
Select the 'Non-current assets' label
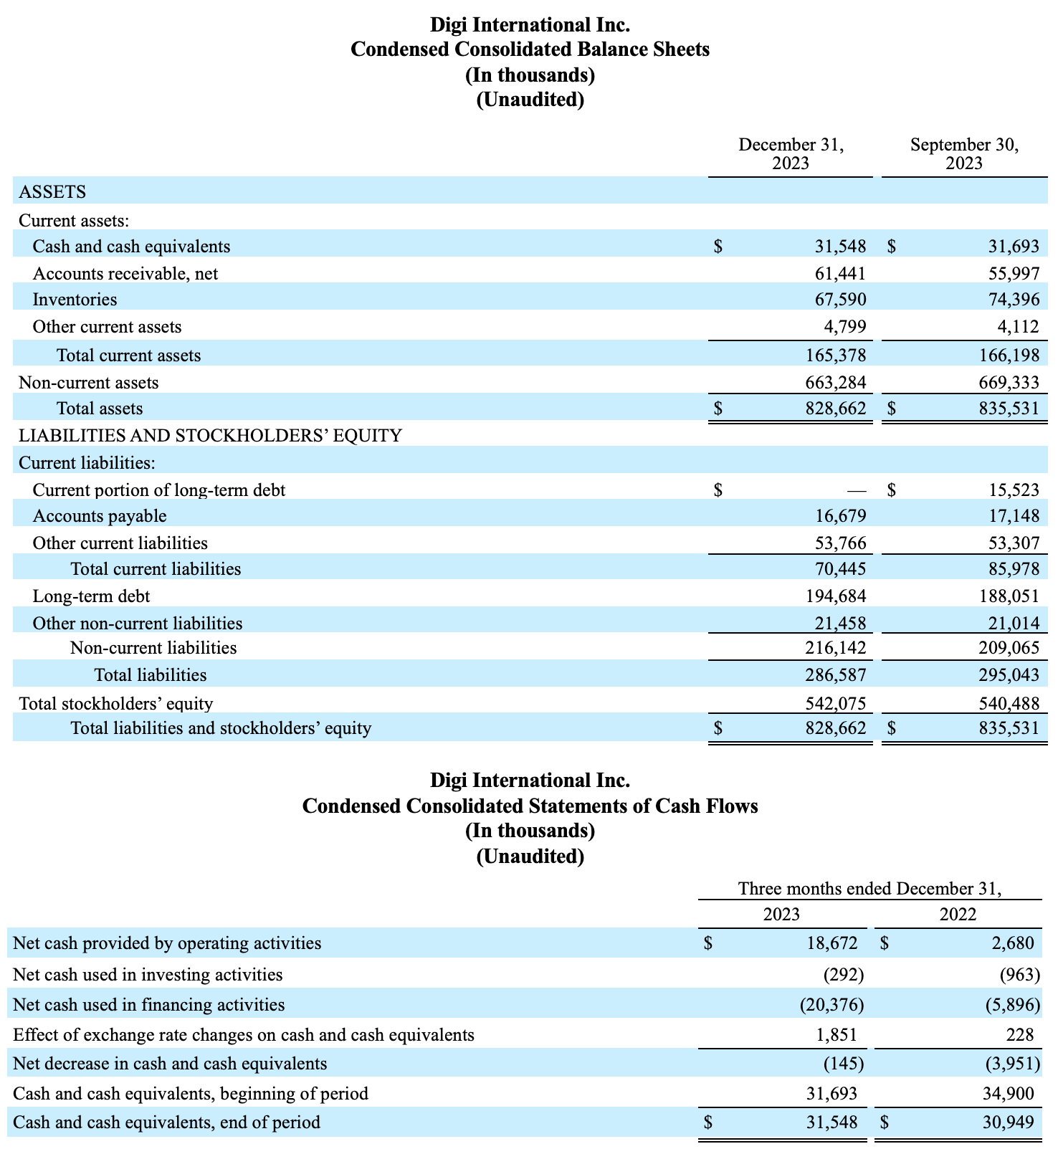(x=88, y=383)
